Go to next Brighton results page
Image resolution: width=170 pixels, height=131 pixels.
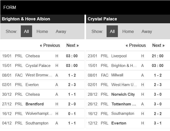click(72, 45)
